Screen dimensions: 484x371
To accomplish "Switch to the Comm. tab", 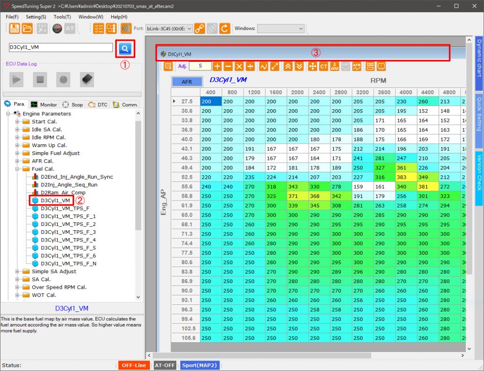I will [125, 104].
